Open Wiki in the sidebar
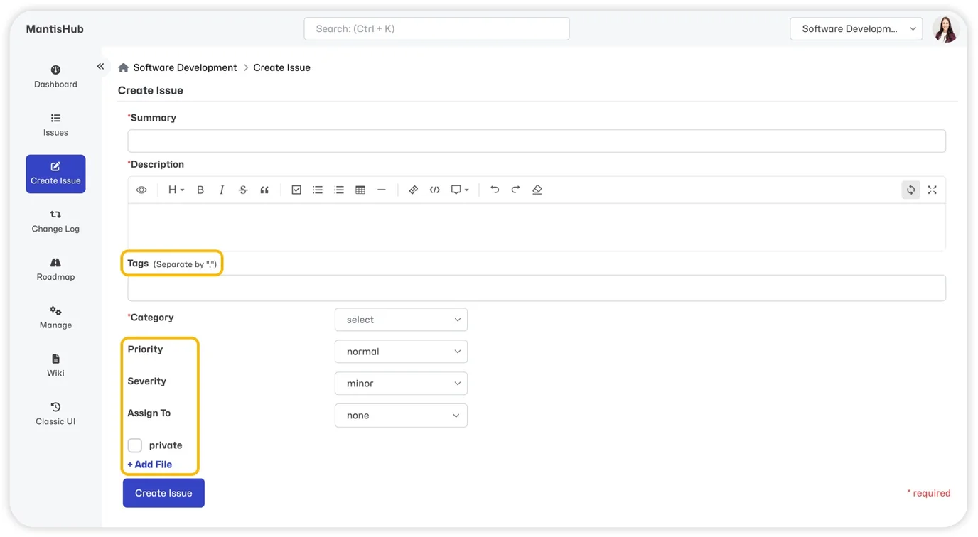978x537 pixels. [55, 366]
